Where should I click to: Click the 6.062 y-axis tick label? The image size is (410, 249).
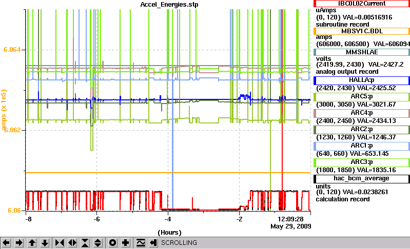tap(12, 130)
